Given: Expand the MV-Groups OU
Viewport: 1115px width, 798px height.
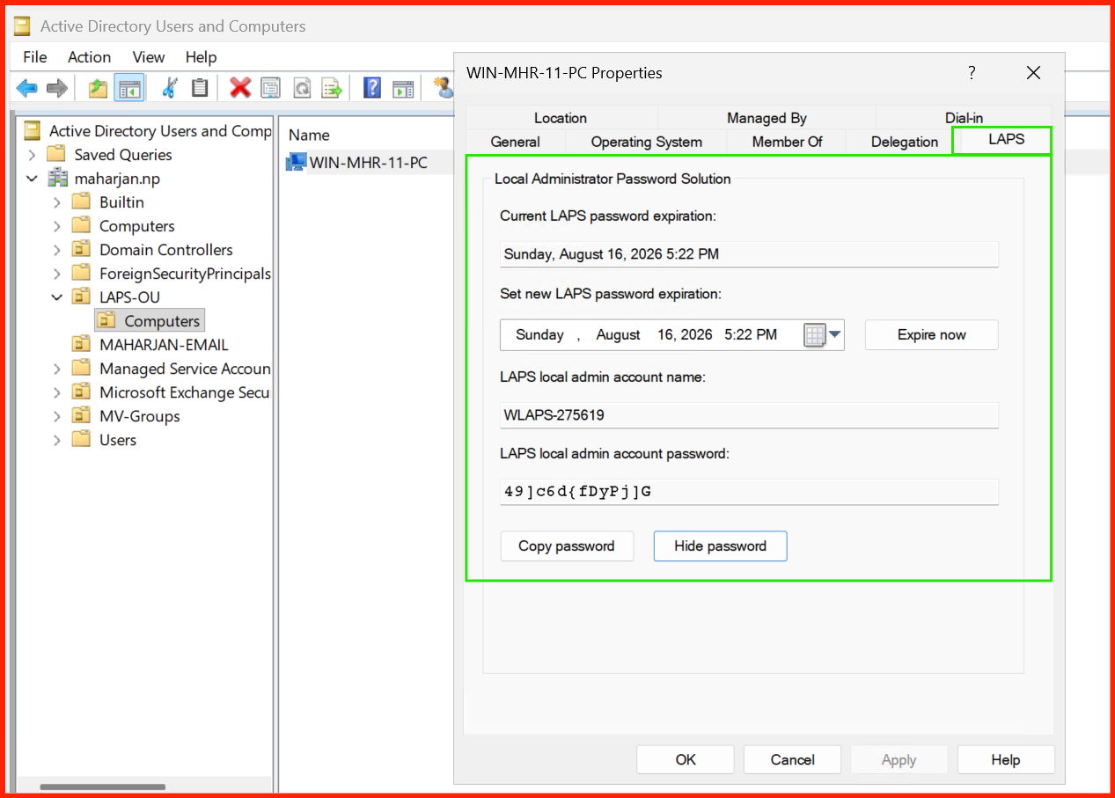Looking at the screenshot, I should click(x=57, y=416).
